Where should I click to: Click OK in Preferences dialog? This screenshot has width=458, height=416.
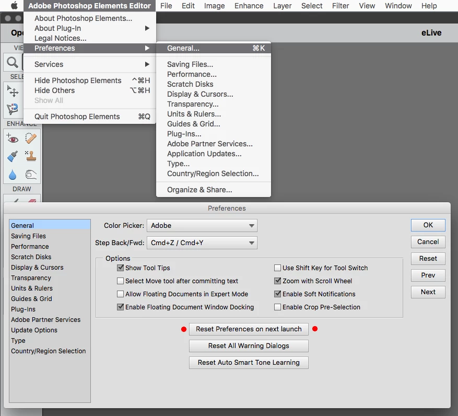click(x=428, y=225)
